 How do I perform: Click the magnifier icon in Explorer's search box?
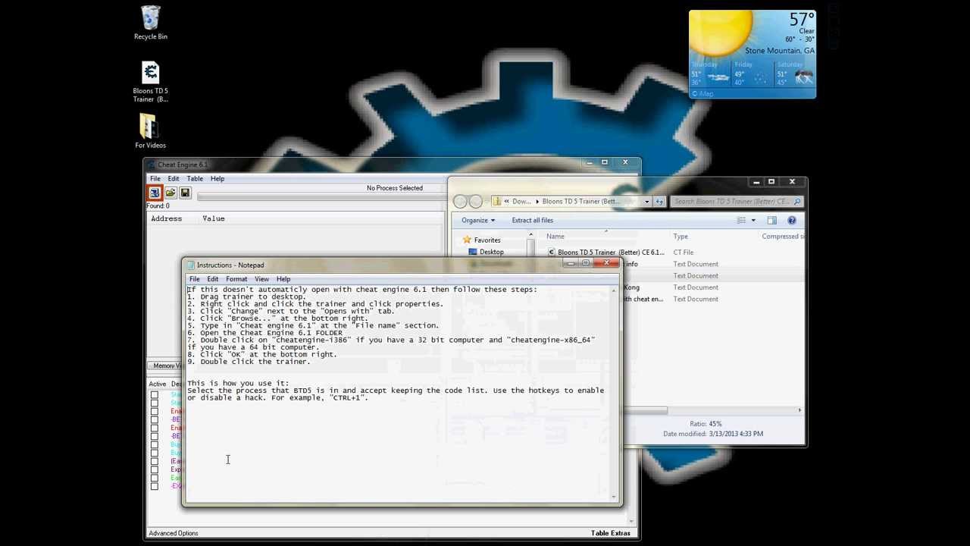[x=798, y=202]
